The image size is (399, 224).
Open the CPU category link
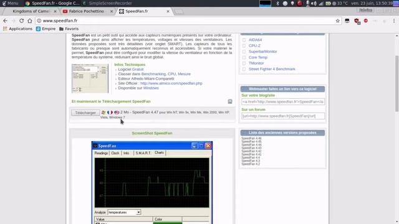[171, 74]
